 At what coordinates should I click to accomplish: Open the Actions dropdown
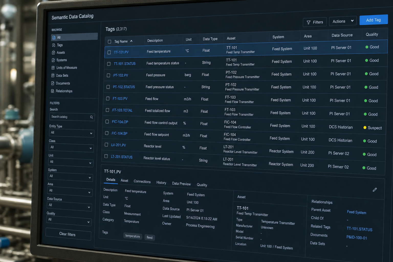pos(343,21)
